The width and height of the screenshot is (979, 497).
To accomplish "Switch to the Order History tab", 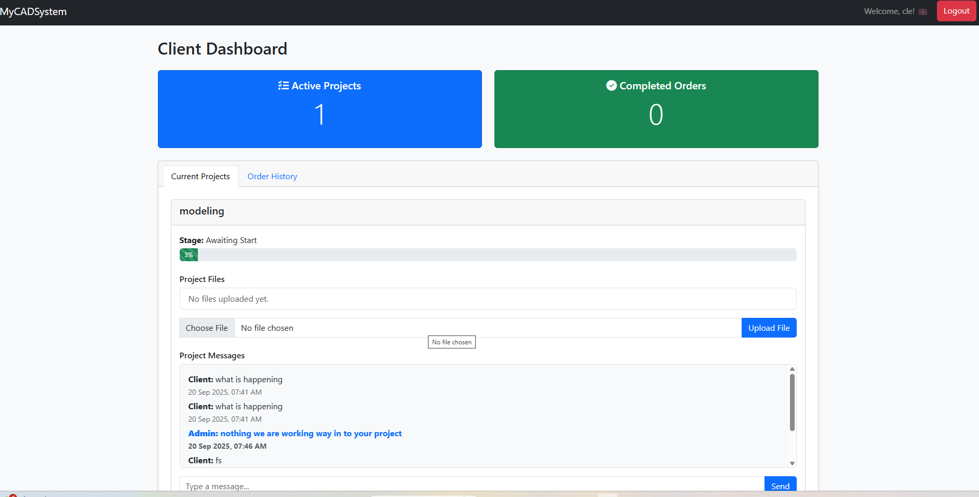I will [x=272, y=176].
